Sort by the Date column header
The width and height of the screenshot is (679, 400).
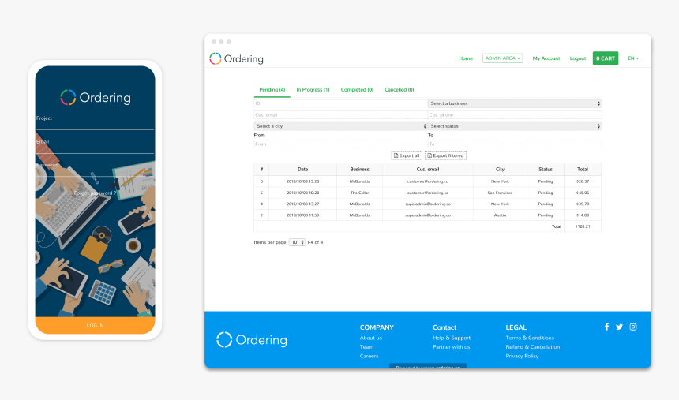click(302, 170)
